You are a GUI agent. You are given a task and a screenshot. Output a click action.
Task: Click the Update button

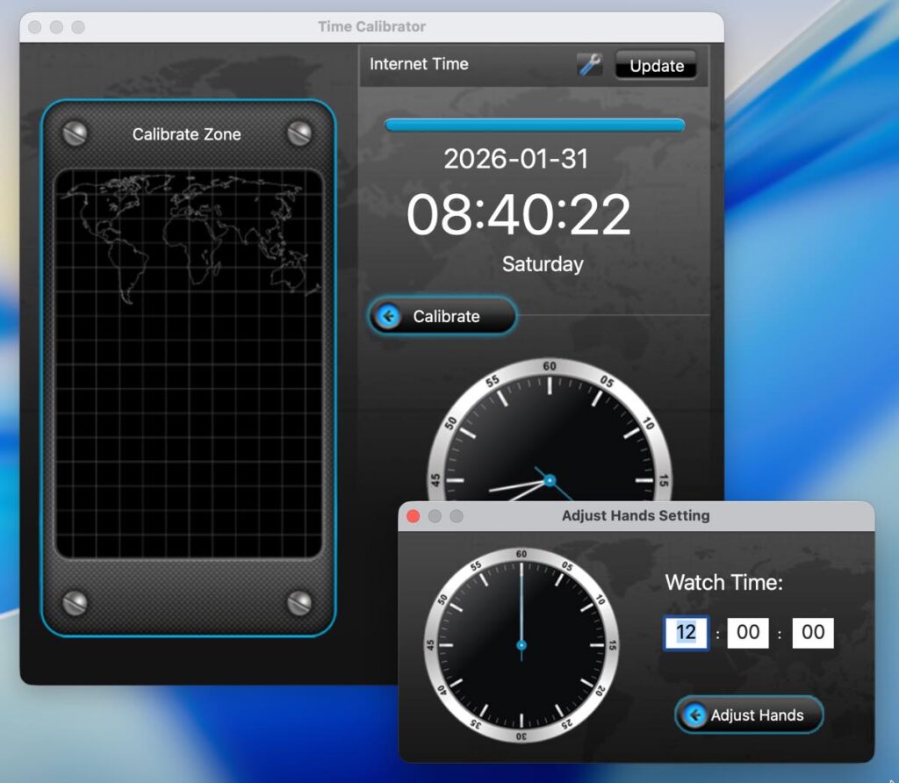tap(656, 66)
